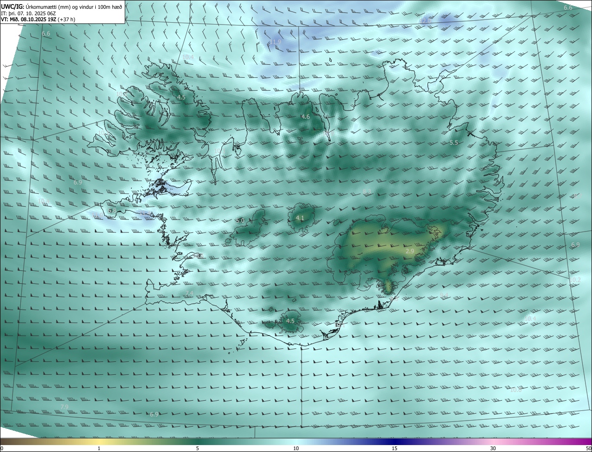This screenshot has width=592, height=452.
Task: Click the colorbar tick label 15
Action: (x=395, y=448)
